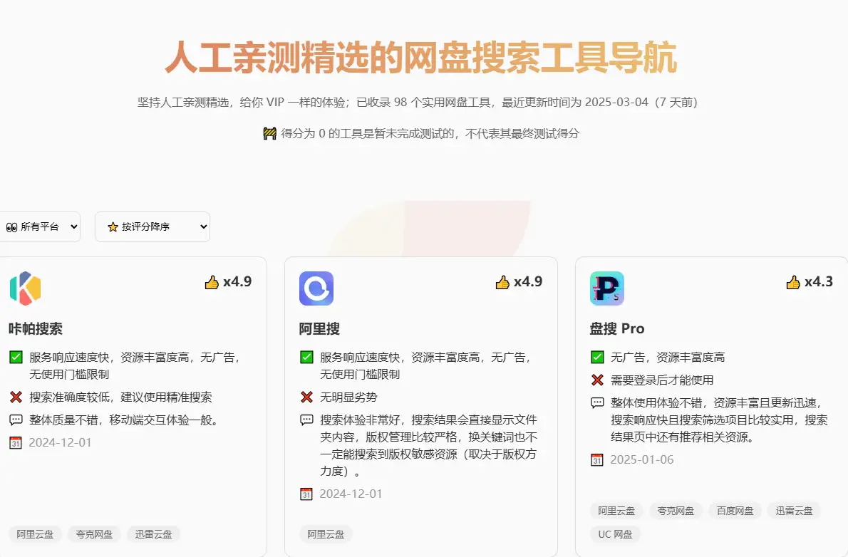Click the calendar icon beside 2025-01-06
Viewport: 848px width, 557px height.
pyautogui.click(x=597, y=460)
